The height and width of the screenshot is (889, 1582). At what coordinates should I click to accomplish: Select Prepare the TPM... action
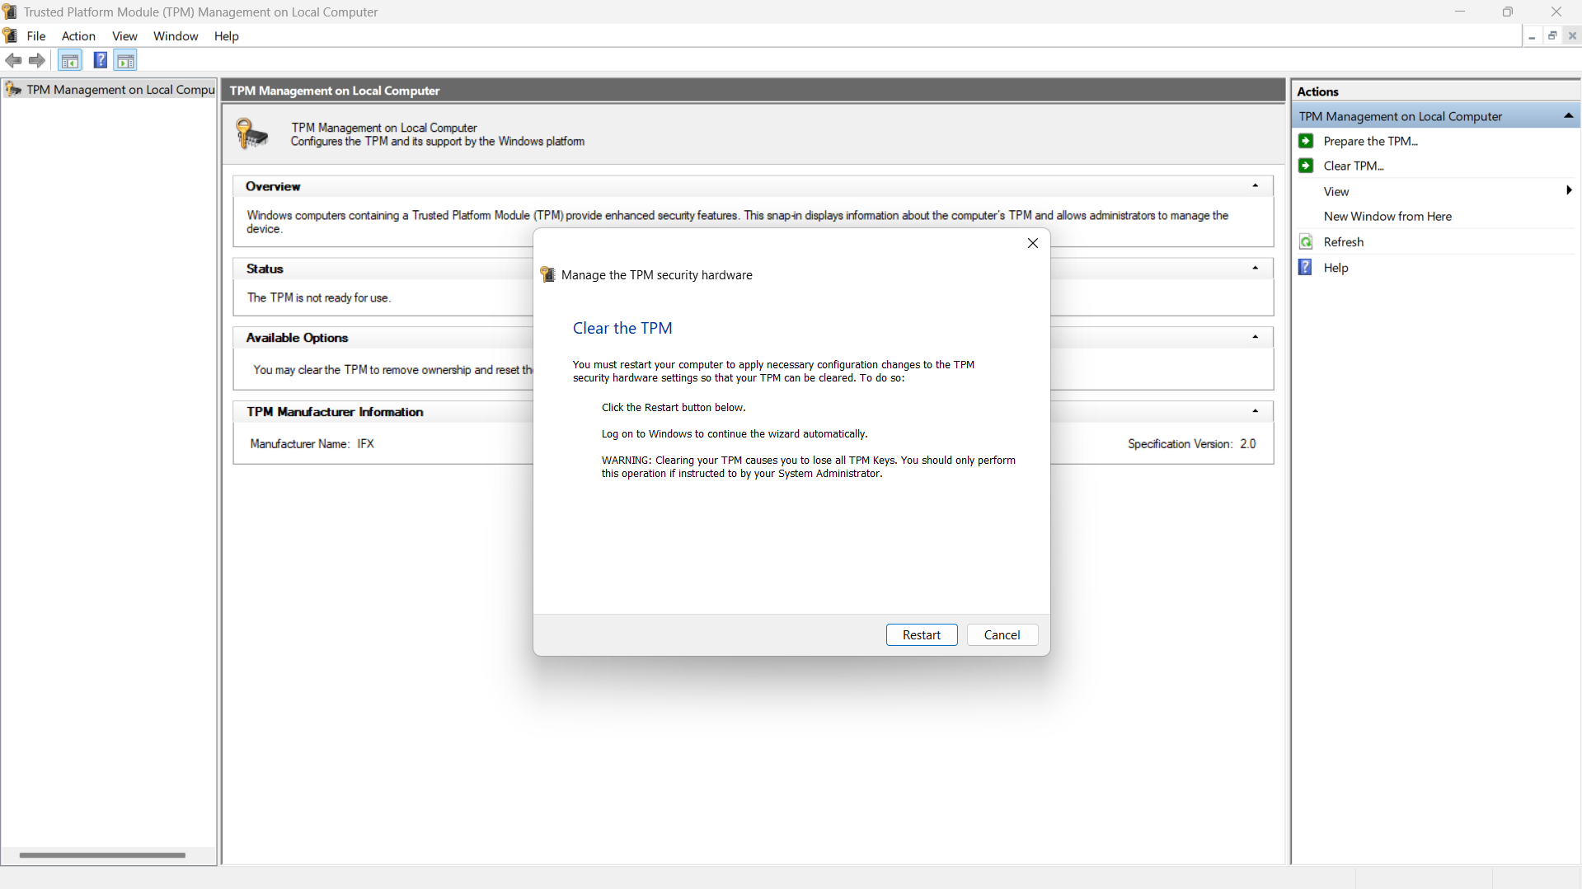tap(1371, 141)
